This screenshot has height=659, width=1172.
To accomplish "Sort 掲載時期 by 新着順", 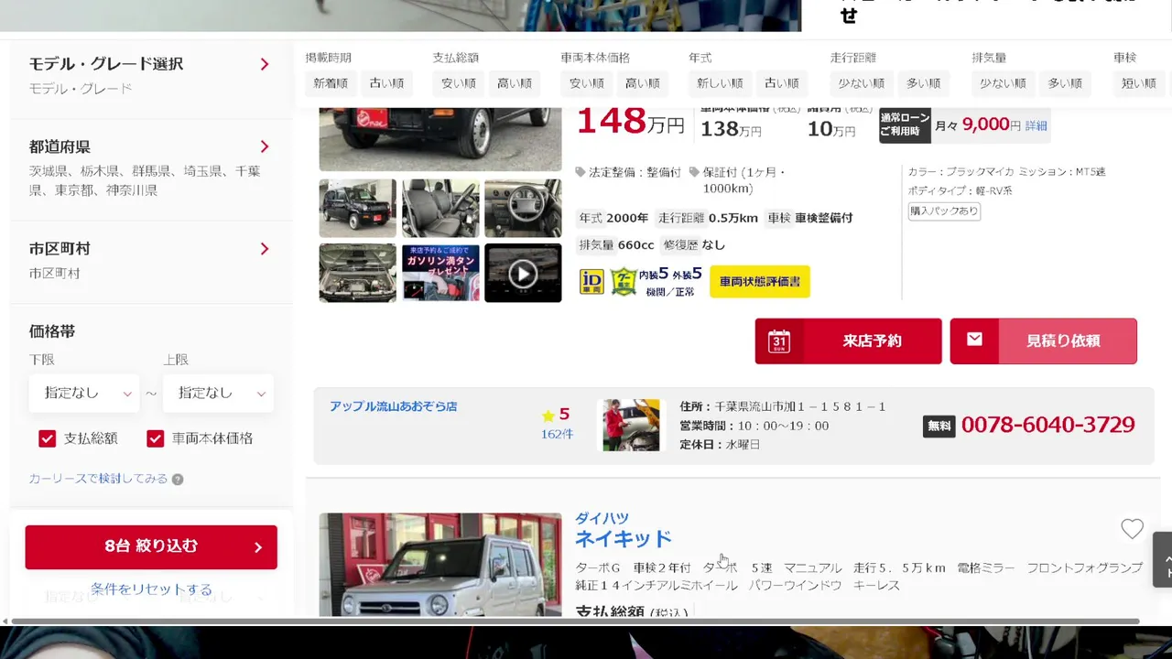I will [x=331, y=83].
